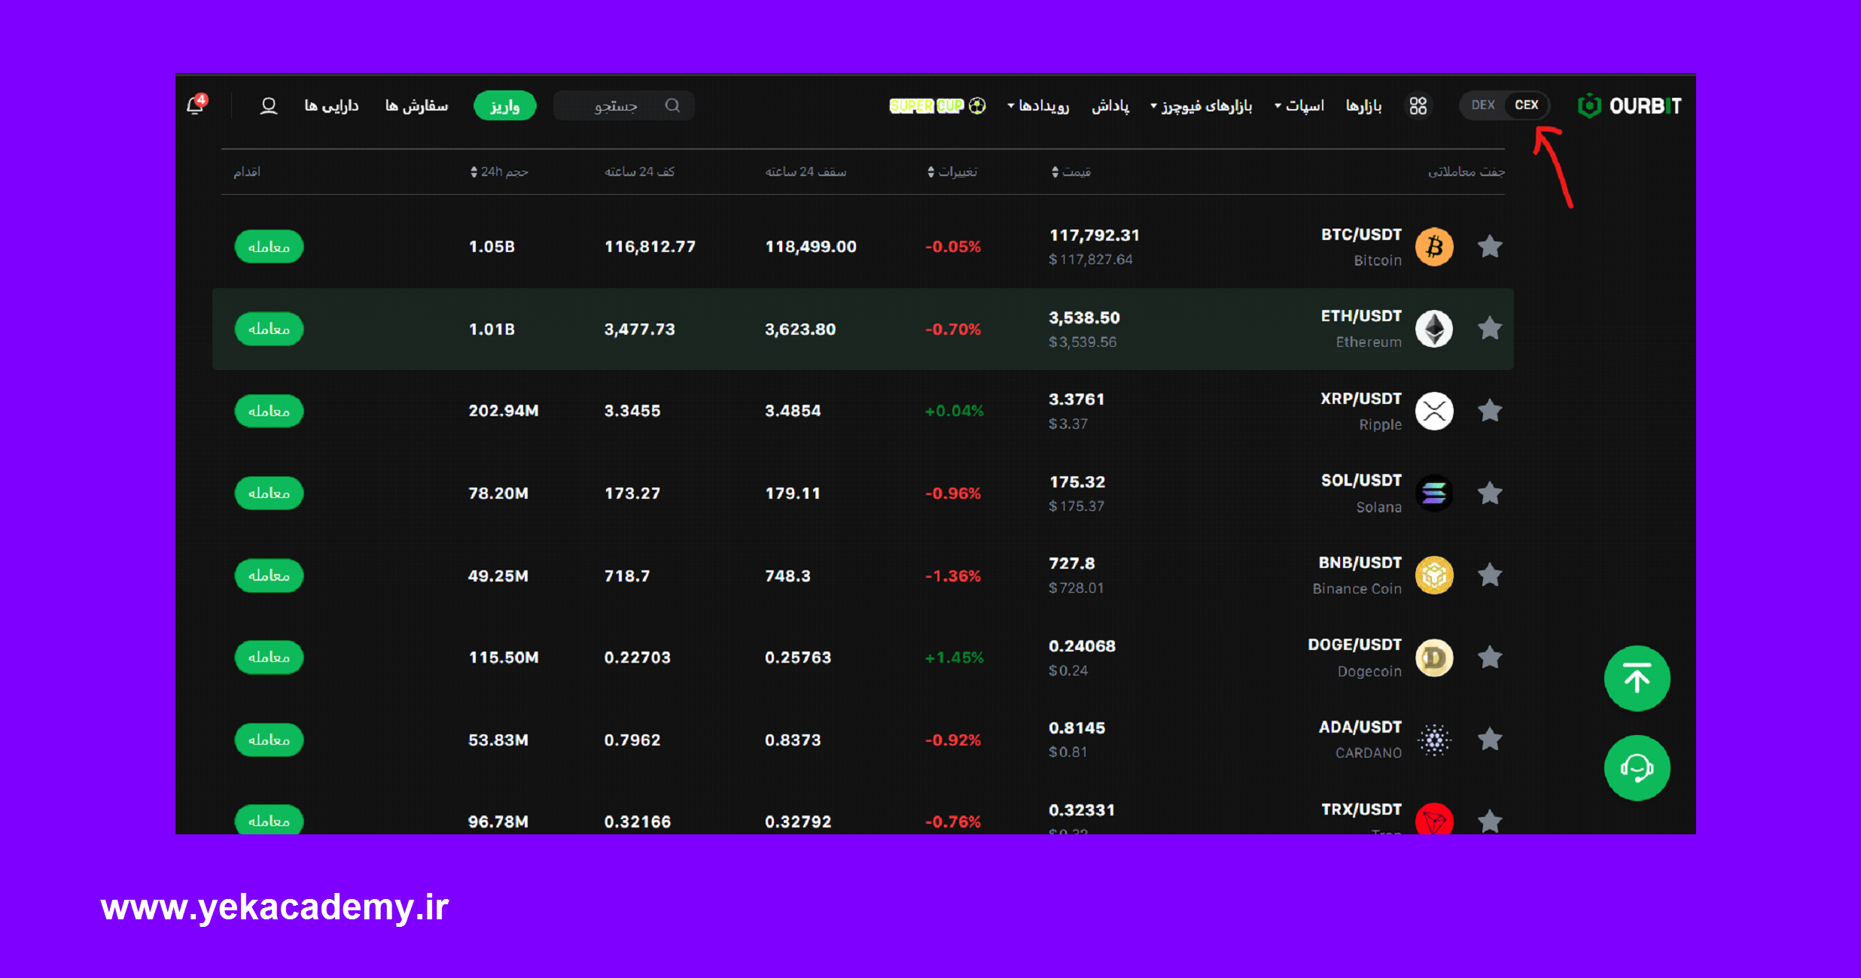Sort by 24h volume column
Screen dimensions: 1861x978
pos(498,172)
